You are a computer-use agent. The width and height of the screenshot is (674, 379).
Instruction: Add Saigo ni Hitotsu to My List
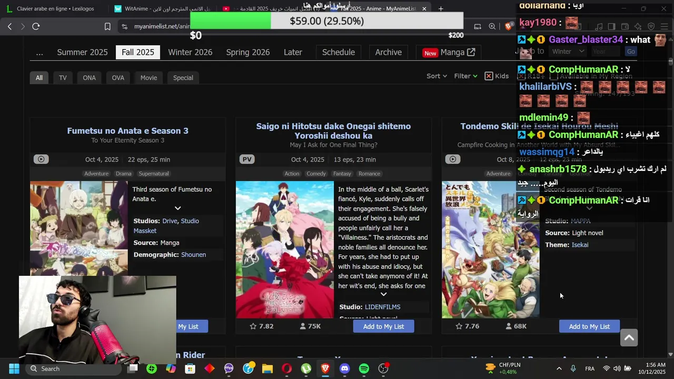383,326
